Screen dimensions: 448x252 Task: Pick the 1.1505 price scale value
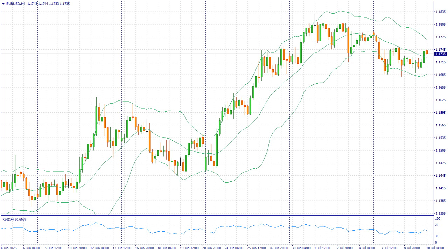[x=440, y=150]
